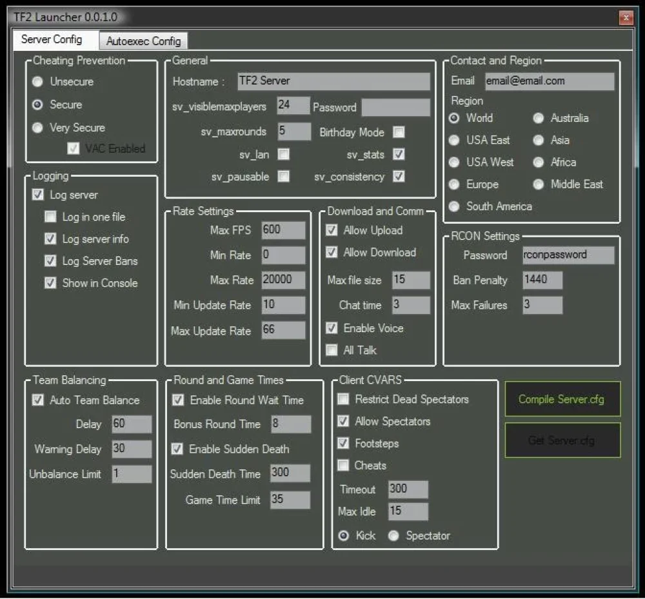Viewport: 645px width, 599px height.
Task: Toggle the sv_stats checkbox
Action: point(399,154)
